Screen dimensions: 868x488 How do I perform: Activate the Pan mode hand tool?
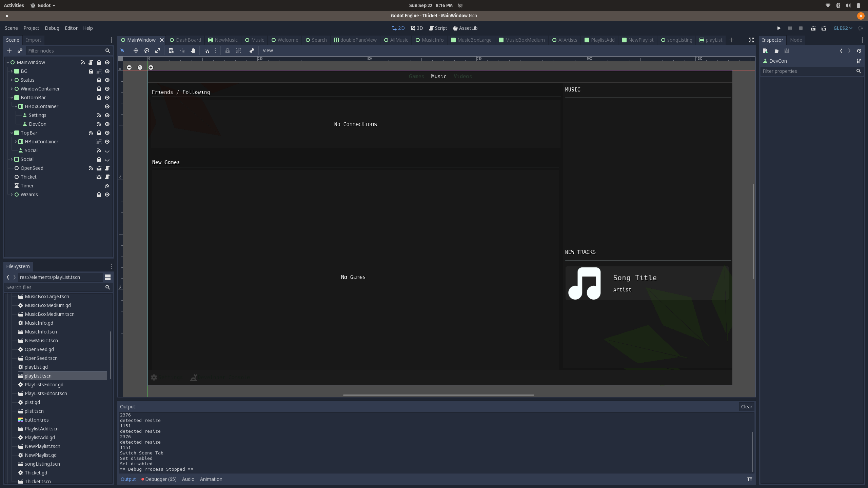193,50
